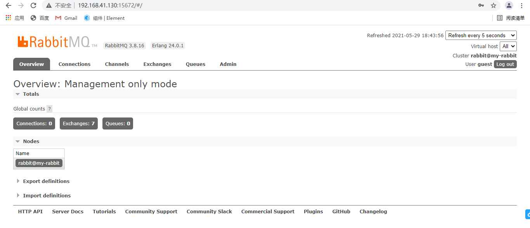Click the Cluster rabbit@my-rabbit text

pyautogui.click(x=485, y=56)
